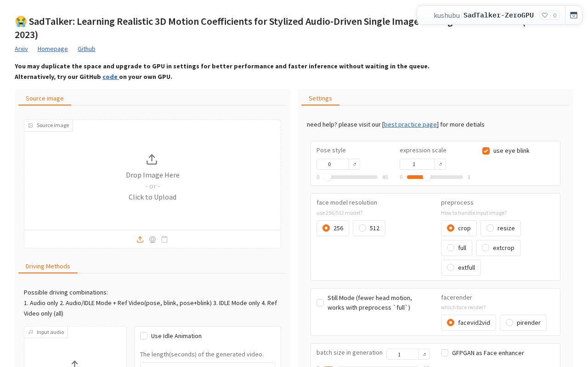Open SadTalker-ZeroGPU space link
588x367 pixels.
[498, 15]
